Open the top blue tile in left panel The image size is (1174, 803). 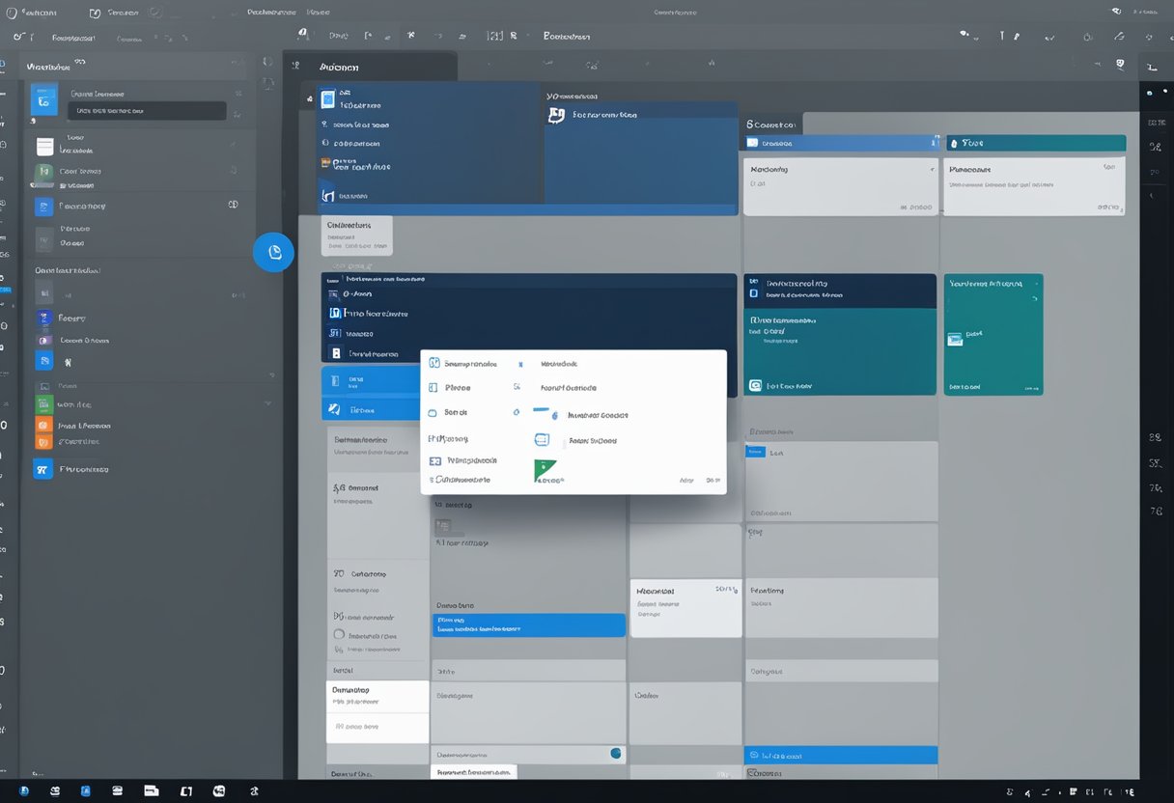44,99
